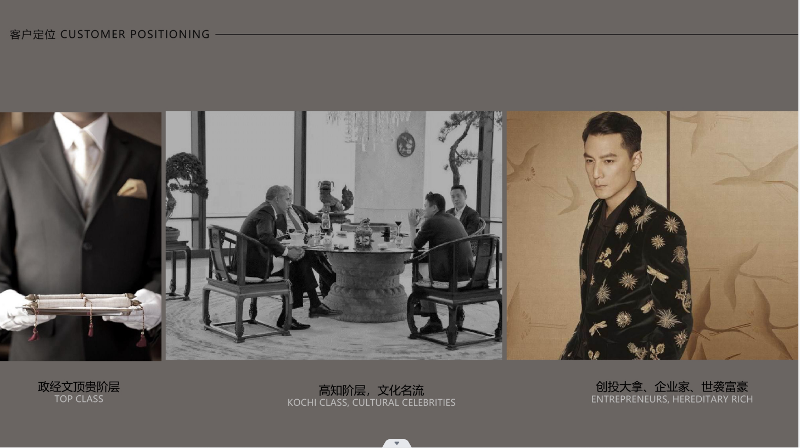Select the black-and-white round table meeting photo
Viewport: 800px width, 448px height.
point(334,236)
